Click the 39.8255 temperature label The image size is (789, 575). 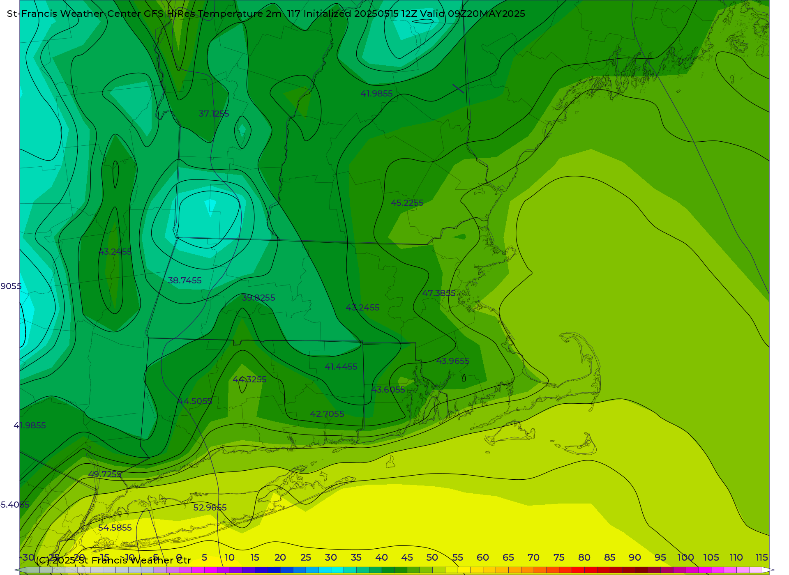pyautogui.click(x=258, y=298)
